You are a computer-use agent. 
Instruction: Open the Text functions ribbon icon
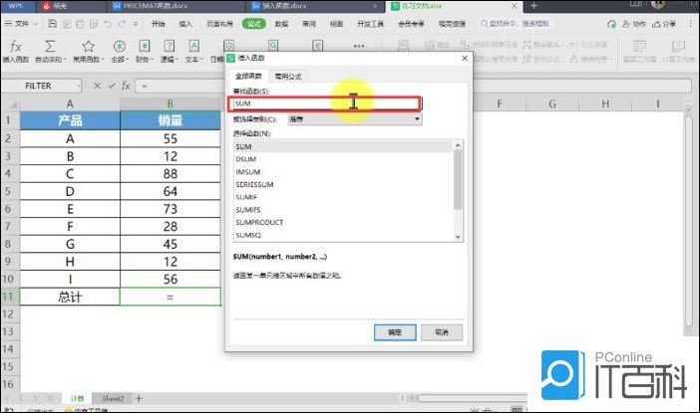click(192, 47)
